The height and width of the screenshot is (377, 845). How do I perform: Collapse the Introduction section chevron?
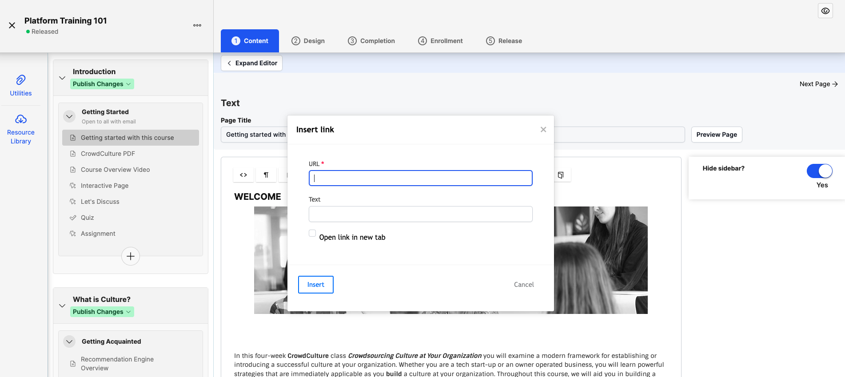point(62,78)
